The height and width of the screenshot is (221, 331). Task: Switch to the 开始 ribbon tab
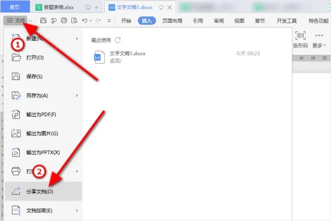[126, 20]
